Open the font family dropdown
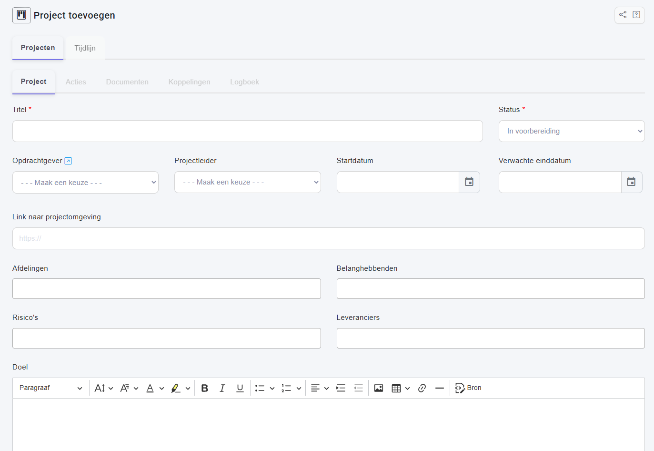The height and width of the screenshot is (451, 654). [130, 388]
